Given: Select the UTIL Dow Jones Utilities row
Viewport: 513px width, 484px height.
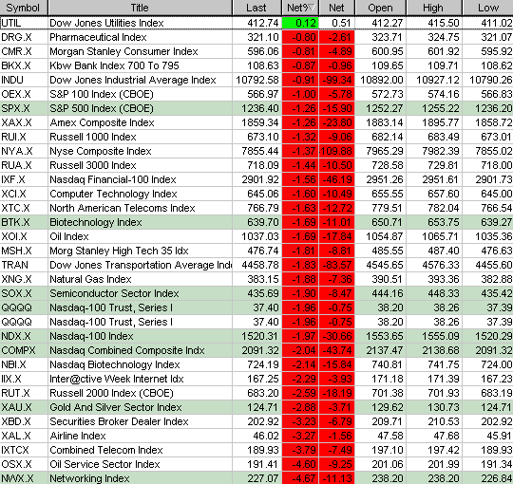Looking at the screenshot, I should point(256,23).
